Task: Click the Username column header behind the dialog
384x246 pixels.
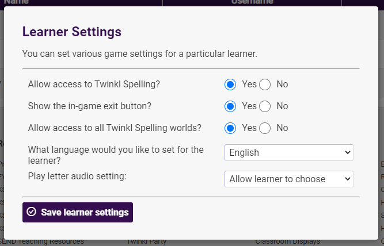Action: click(x=252, y=2)
